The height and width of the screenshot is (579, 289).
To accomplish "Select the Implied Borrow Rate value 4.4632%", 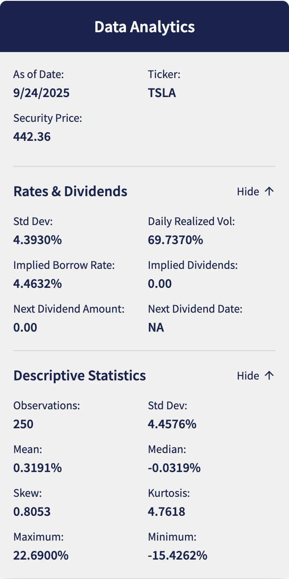I will tap(38, 284).
